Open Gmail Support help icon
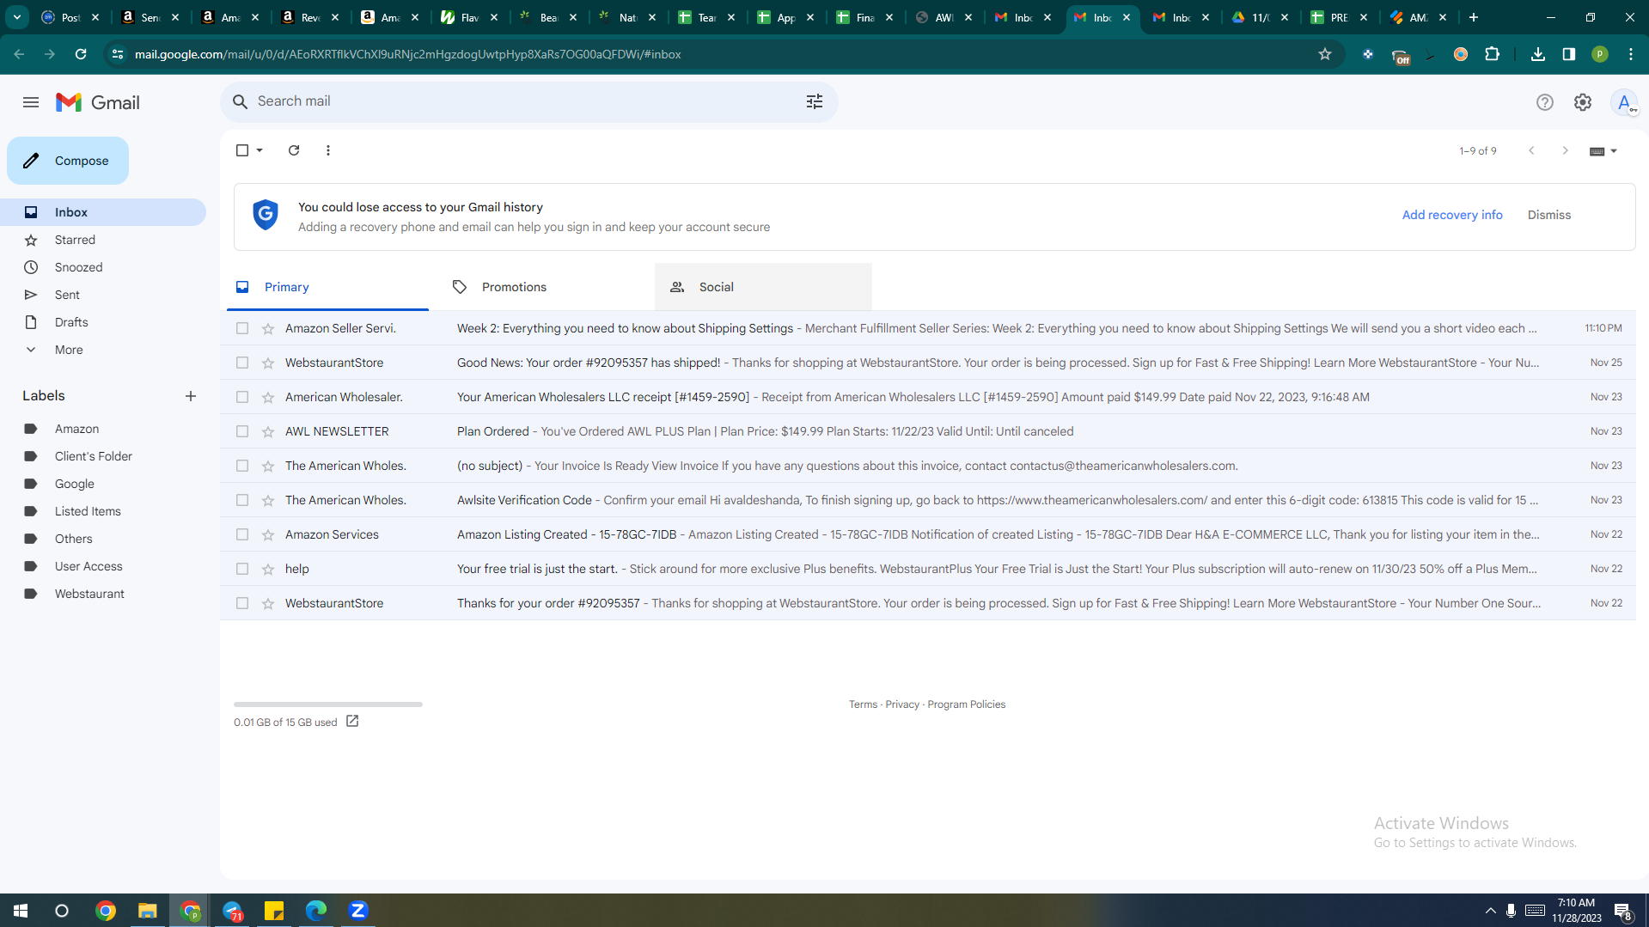Viewport: 1649px width, 927px height. [x=1545, y=102]
